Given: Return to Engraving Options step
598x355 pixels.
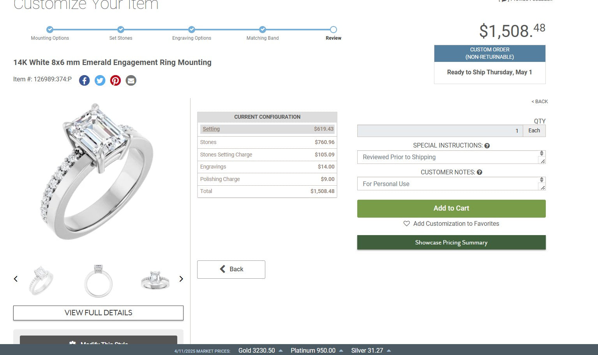Looking at the screenshot, I should coord(192,30).
